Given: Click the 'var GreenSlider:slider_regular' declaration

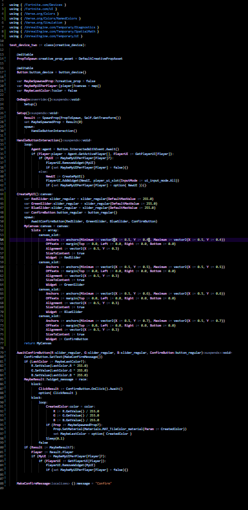Looking at the screenshot, I should pyautogui.click(x=90, y=204).
